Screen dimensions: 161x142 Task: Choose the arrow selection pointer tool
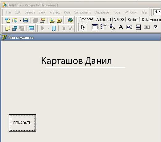(x=83, y=27)
